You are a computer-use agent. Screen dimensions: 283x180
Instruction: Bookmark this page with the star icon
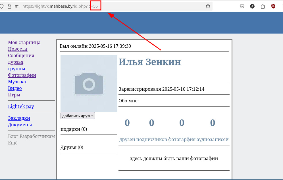(208, 6)
